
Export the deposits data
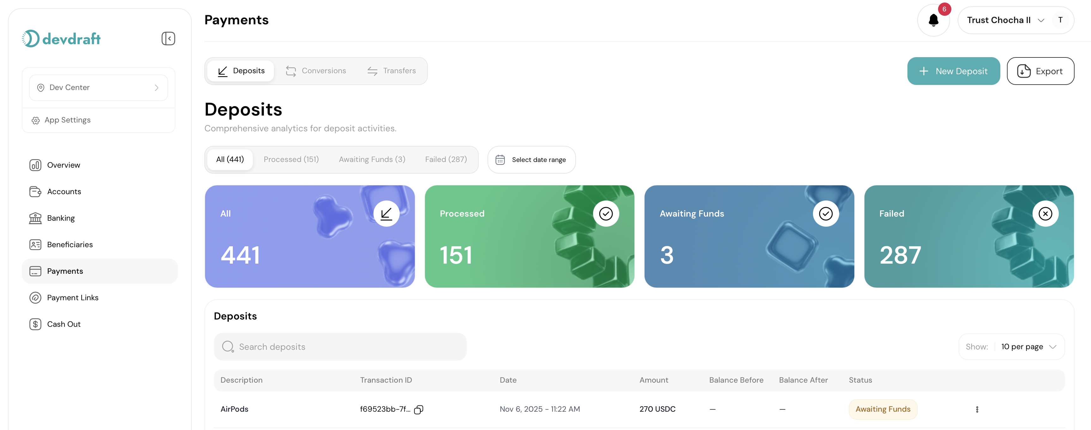tap(1040, 71)
